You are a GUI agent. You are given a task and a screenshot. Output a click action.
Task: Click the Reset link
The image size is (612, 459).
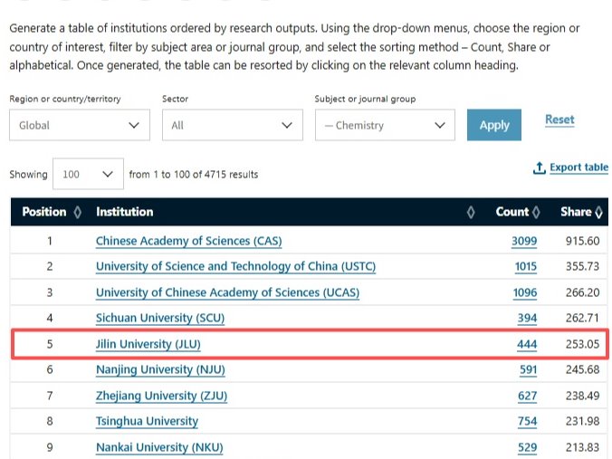[559, 120]
